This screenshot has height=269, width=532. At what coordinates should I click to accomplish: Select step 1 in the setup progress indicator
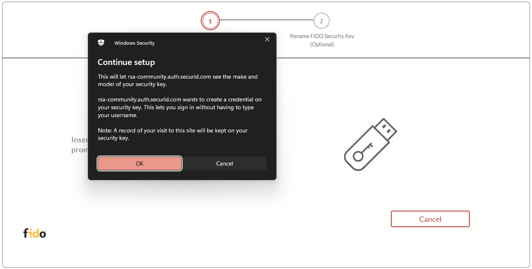click(x=210, y=21)
